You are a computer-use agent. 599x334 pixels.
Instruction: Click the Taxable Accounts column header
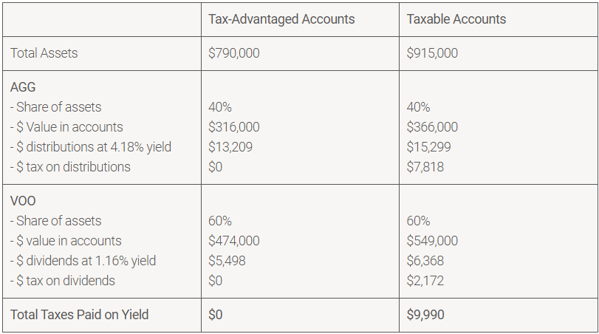click(x=456, y=19)
